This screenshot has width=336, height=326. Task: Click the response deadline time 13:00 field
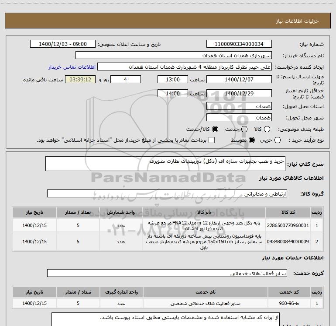[x=173, y=80]
